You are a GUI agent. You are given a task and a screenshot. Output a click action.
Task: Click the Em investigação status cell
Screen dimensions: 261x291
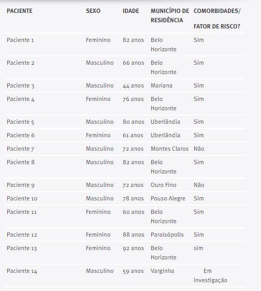point(210,275)
